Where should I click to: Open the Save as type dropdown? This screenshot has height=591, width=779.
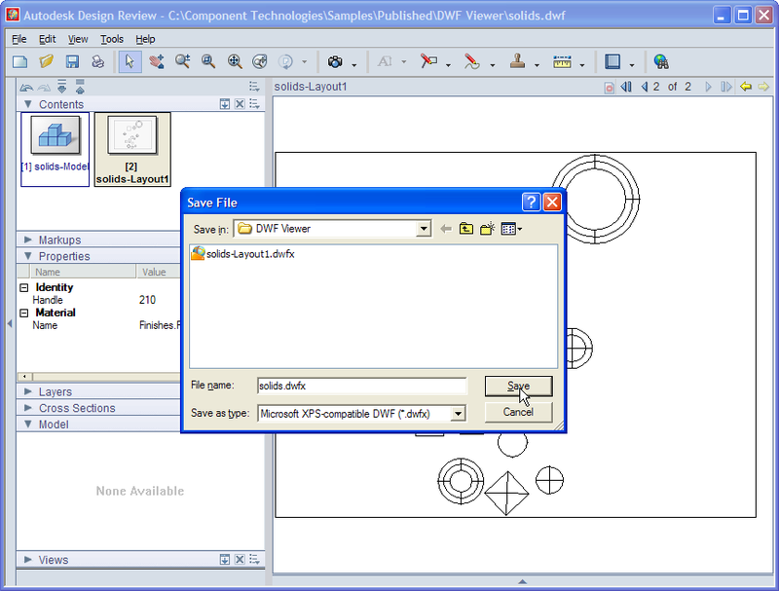pos(459,414)
